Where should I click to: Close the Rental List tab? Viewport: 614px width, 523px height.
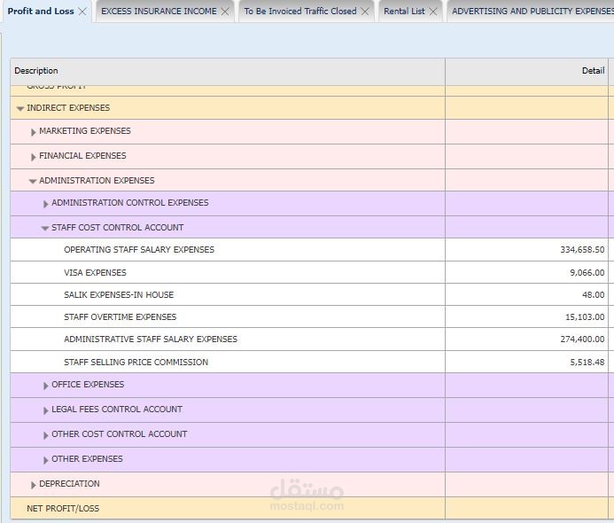click(433, 12)
